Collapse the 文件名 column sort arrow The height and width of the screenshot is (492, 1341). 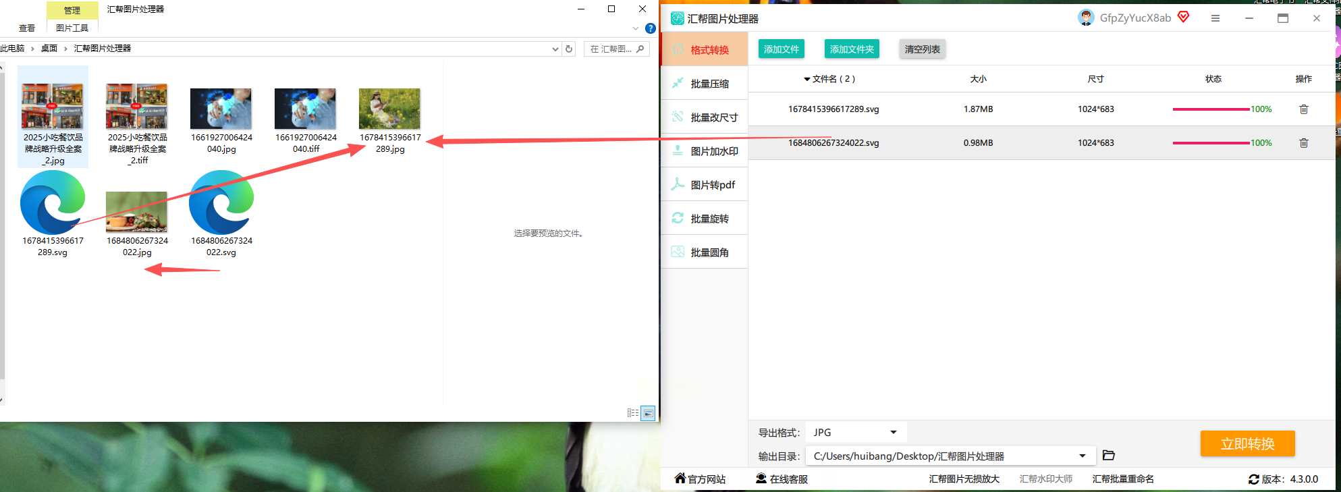(x=806, y=80)
